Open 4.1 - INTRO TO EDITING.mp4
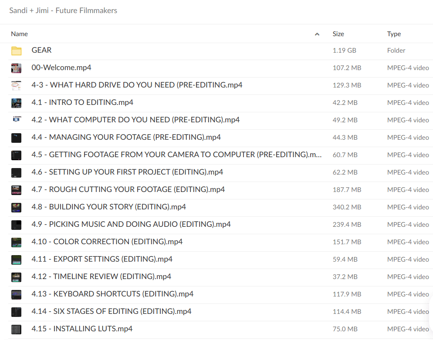This screenshot has height=340, width=433. [82, 103]
